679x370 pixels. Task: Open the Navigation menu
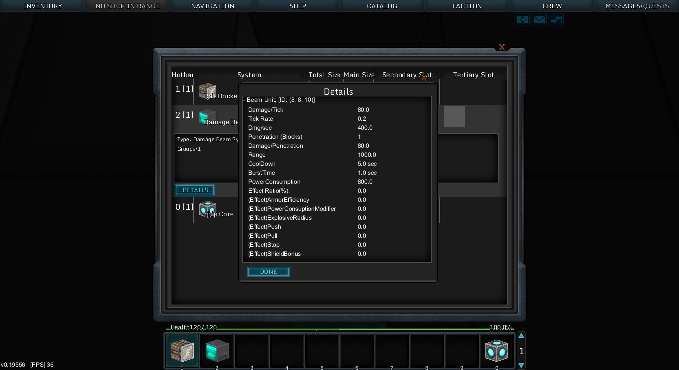click(x=213, y=6)
